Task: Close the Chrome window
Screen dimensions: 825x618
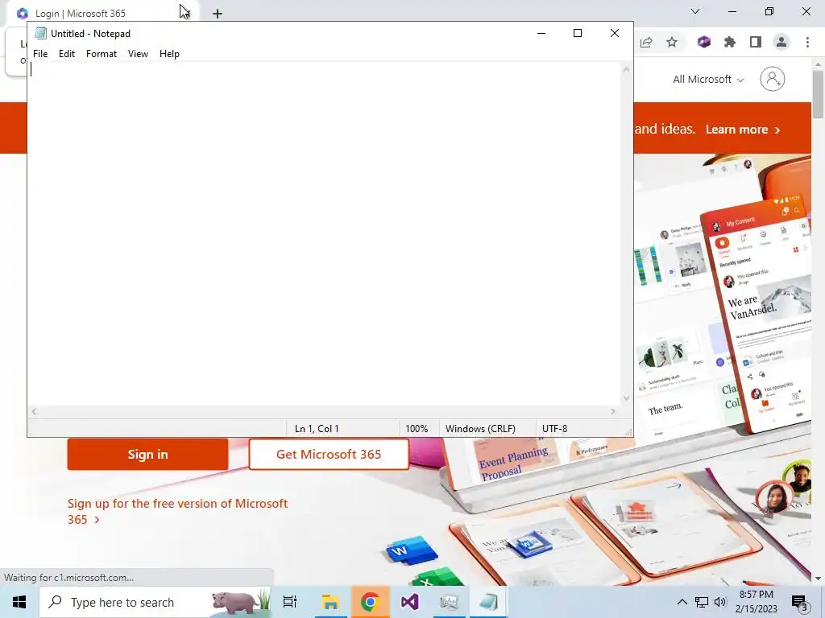Action: click(x=806, y=11)
